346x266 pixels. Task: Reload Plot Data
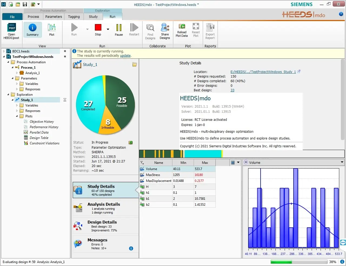point(182,30)
